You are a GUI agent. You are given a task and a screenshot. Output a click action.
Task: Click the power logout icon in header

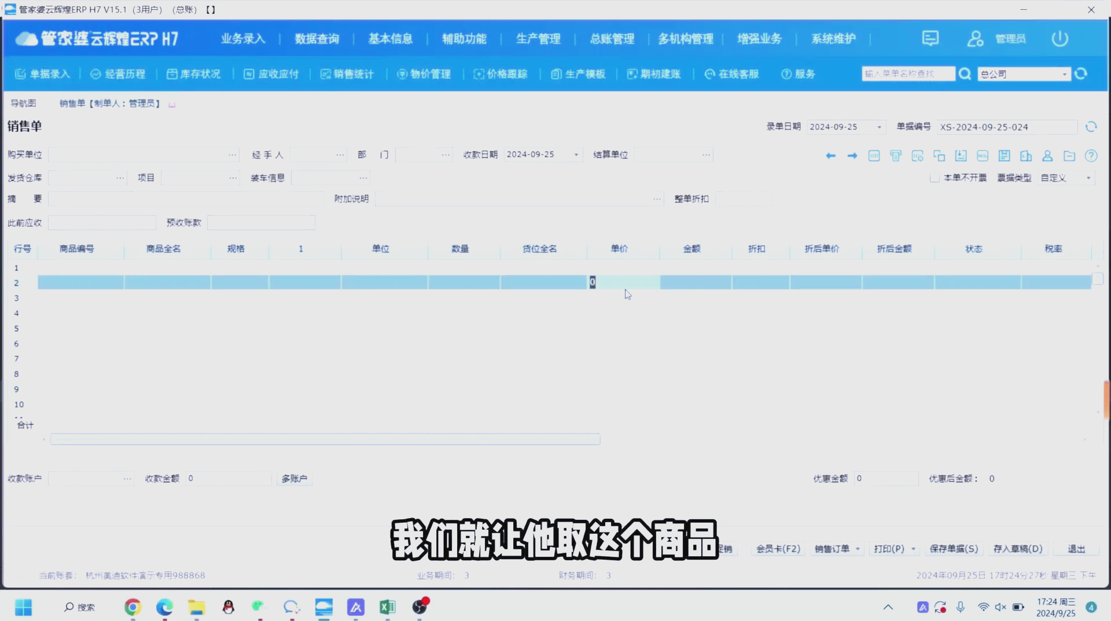(x=1060, y=39)
